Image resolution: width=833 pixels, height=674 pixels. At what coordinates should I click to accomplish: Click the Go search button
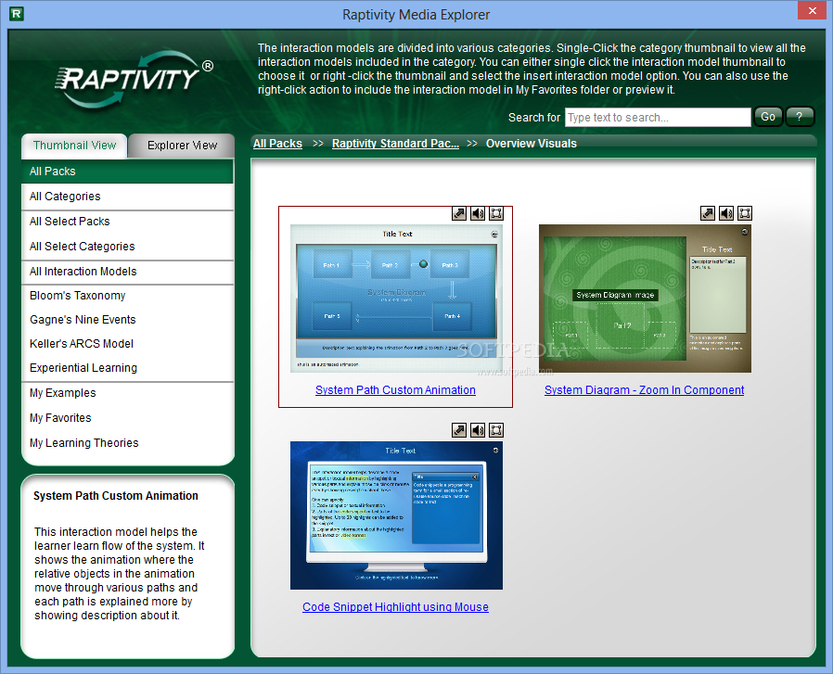tap(768, 117)
